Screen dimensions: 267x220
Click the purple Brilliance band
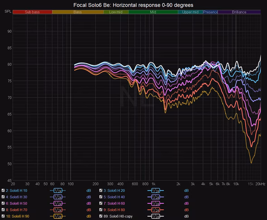pyautogui.click(x=239, y=12)
